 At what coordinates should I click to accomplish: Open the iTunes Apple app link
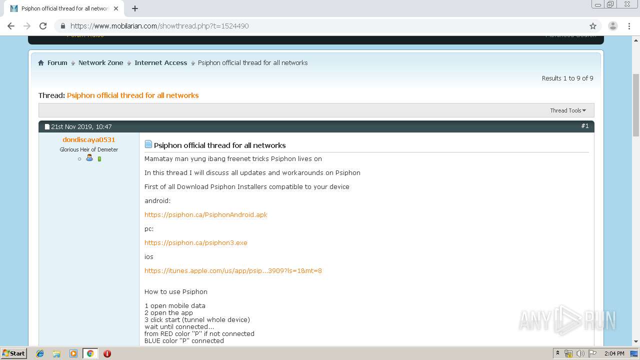click(x=233, y=271)
